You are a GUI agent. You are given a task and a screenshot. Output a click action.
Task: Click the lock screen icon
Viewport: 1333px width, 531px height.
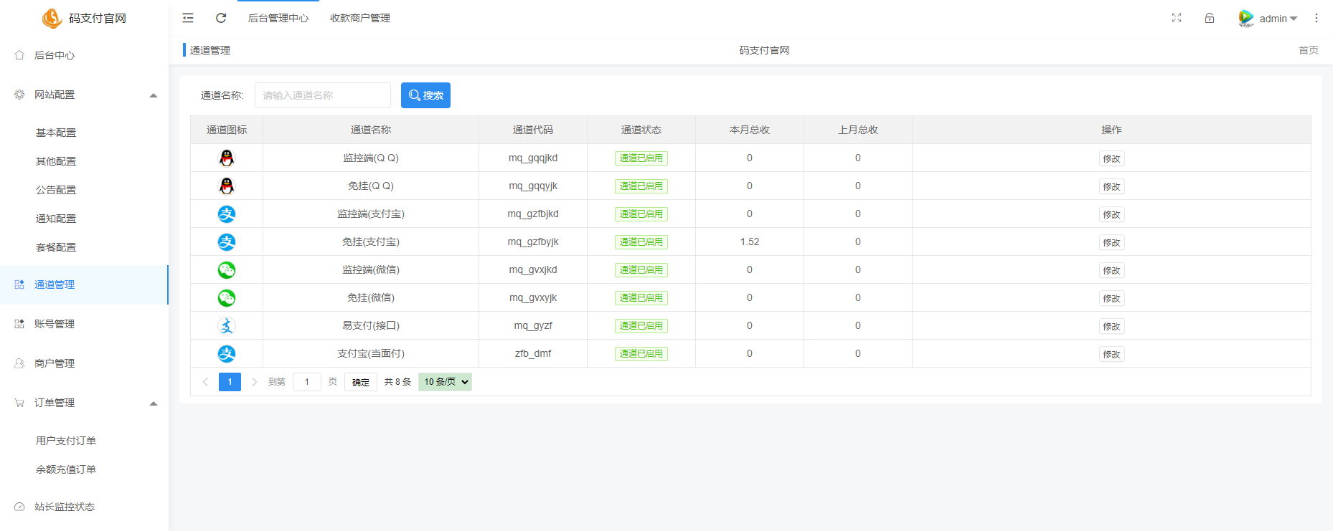pos(1210,18)
